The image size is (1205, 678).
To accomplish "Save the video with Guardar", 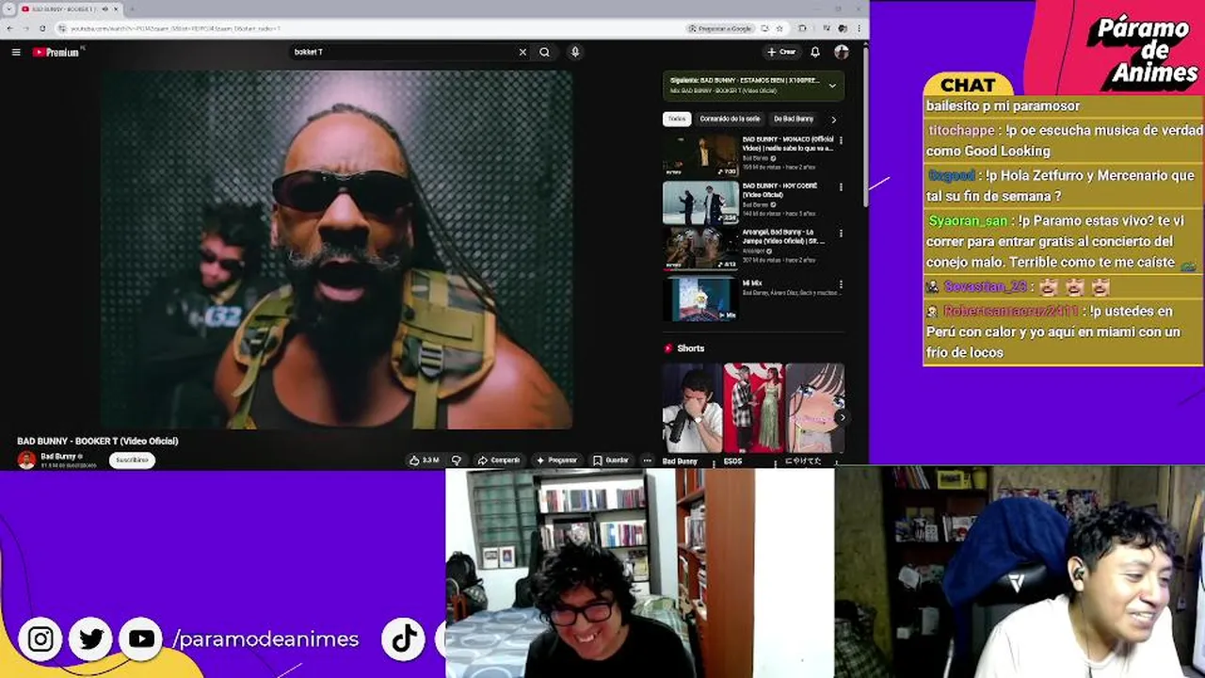I will pyautogui.click(x=610, y=460).
